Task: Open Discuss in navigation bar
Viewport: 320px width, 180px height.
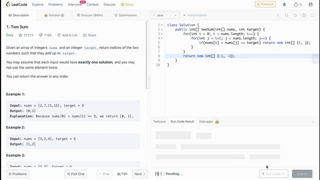Action: coord(109,4)
